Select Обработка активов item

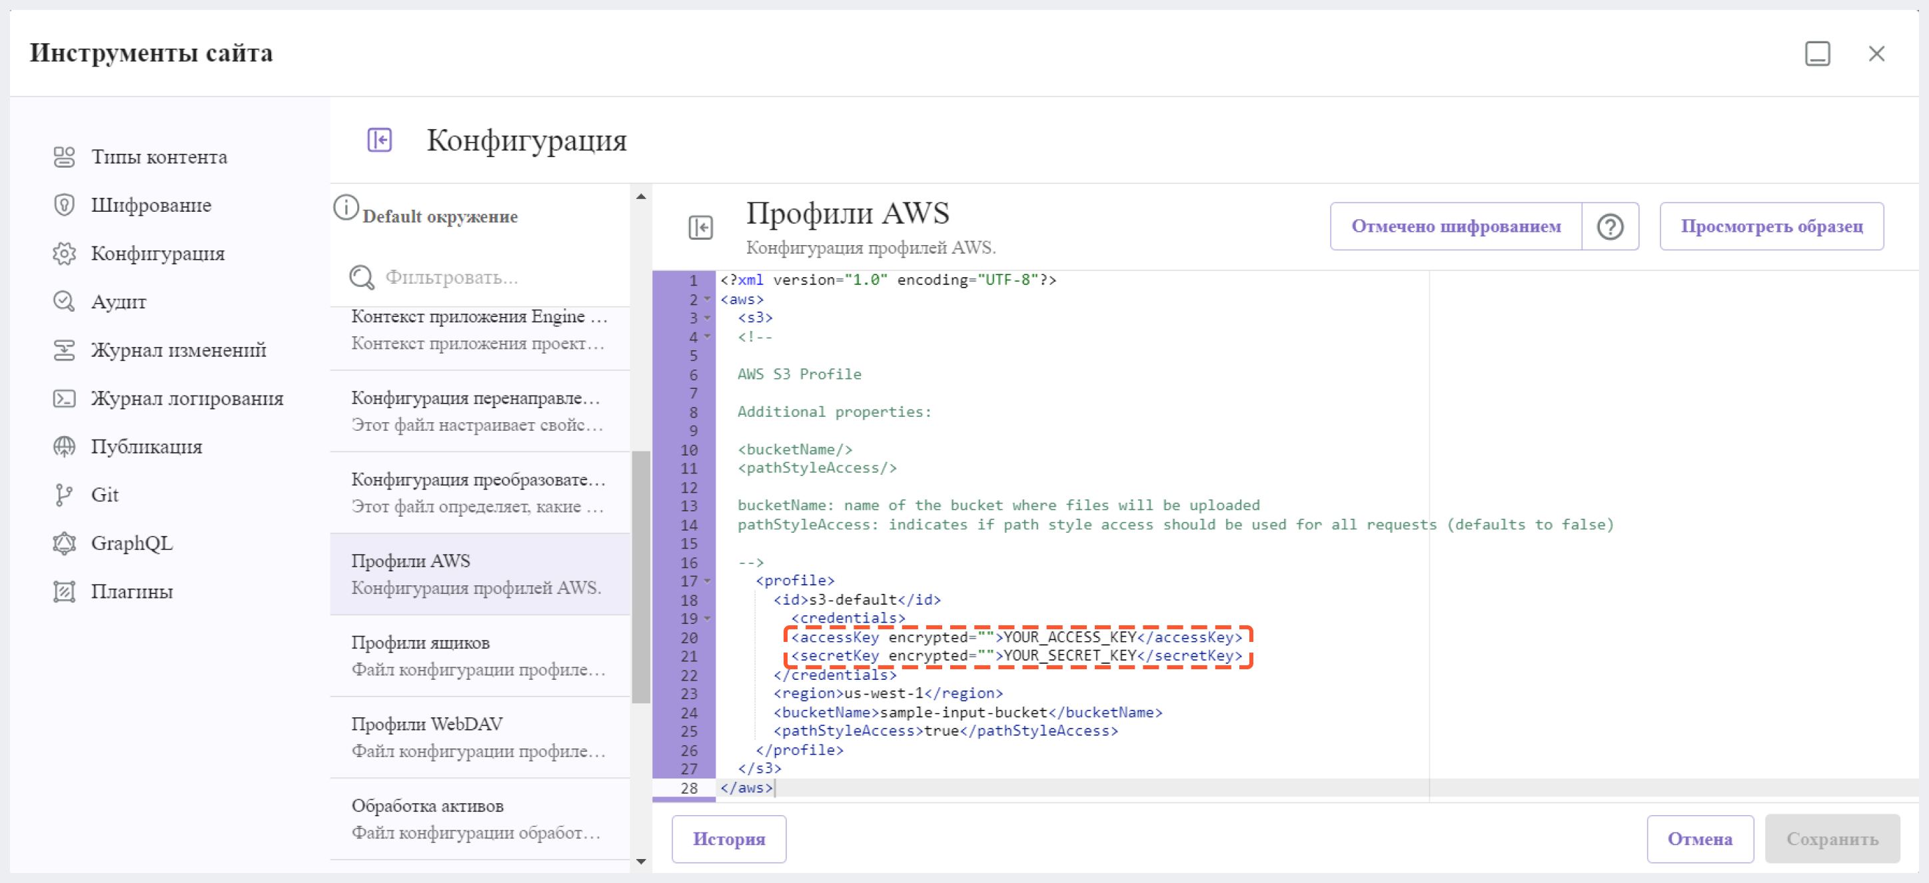(479, 819)
